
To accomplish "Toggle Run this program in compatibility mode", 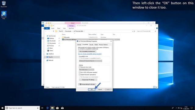I will coord(80,58).
